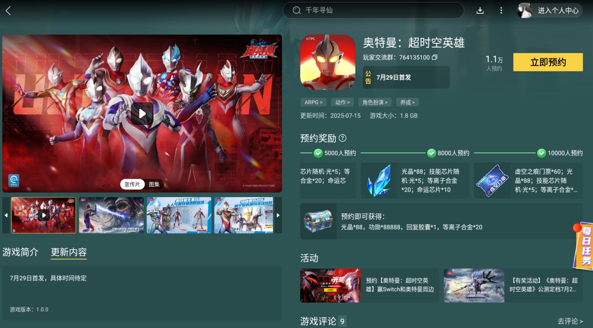Go back with the left arrow icon
This screenshot has width=593, height=328.
8,10
